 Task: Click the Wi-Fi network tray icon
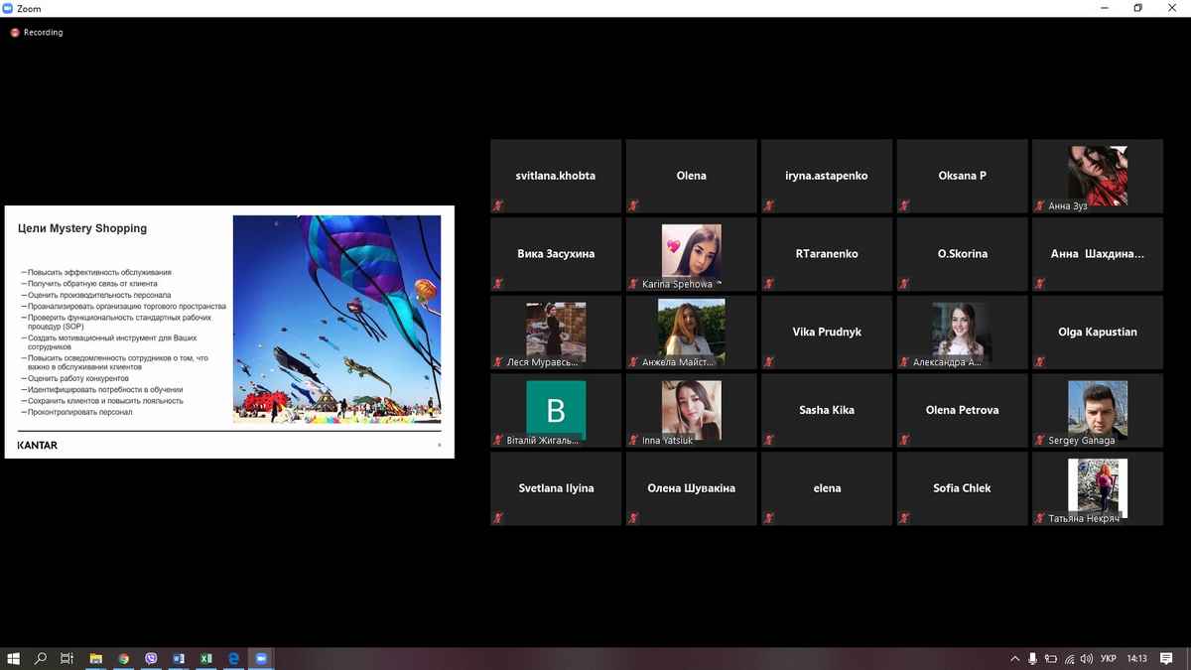coord(1068,659)
